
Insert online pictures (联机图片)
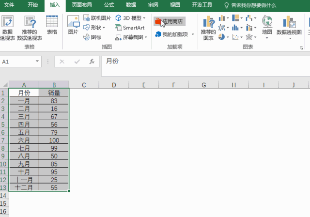pos(97,18)
